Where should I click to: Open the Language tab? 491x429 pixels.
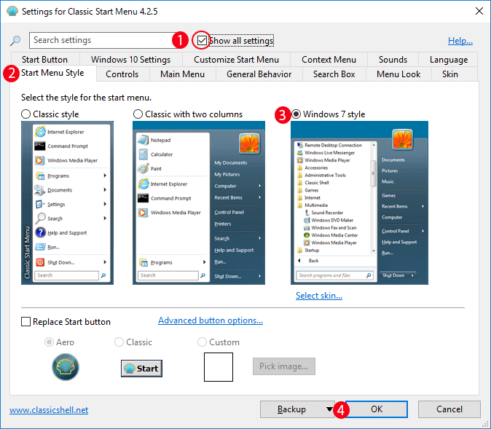(x=449, y=60)
